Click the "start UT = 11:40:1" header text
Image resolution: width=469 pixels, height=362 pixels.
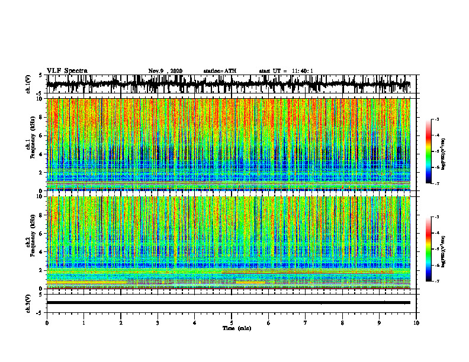[x=285, y=71]
